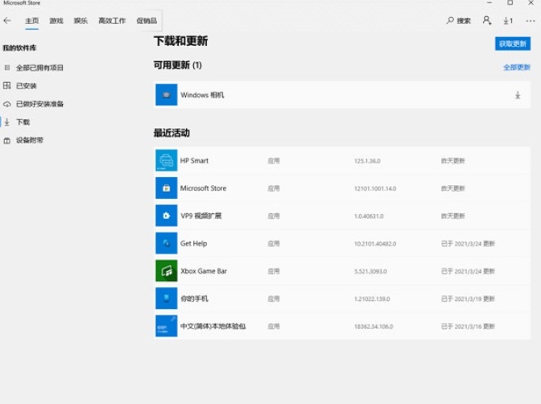
Task: Open the Microsoft Store entry name
Action: pyautogui.click(x=203, y=188)
